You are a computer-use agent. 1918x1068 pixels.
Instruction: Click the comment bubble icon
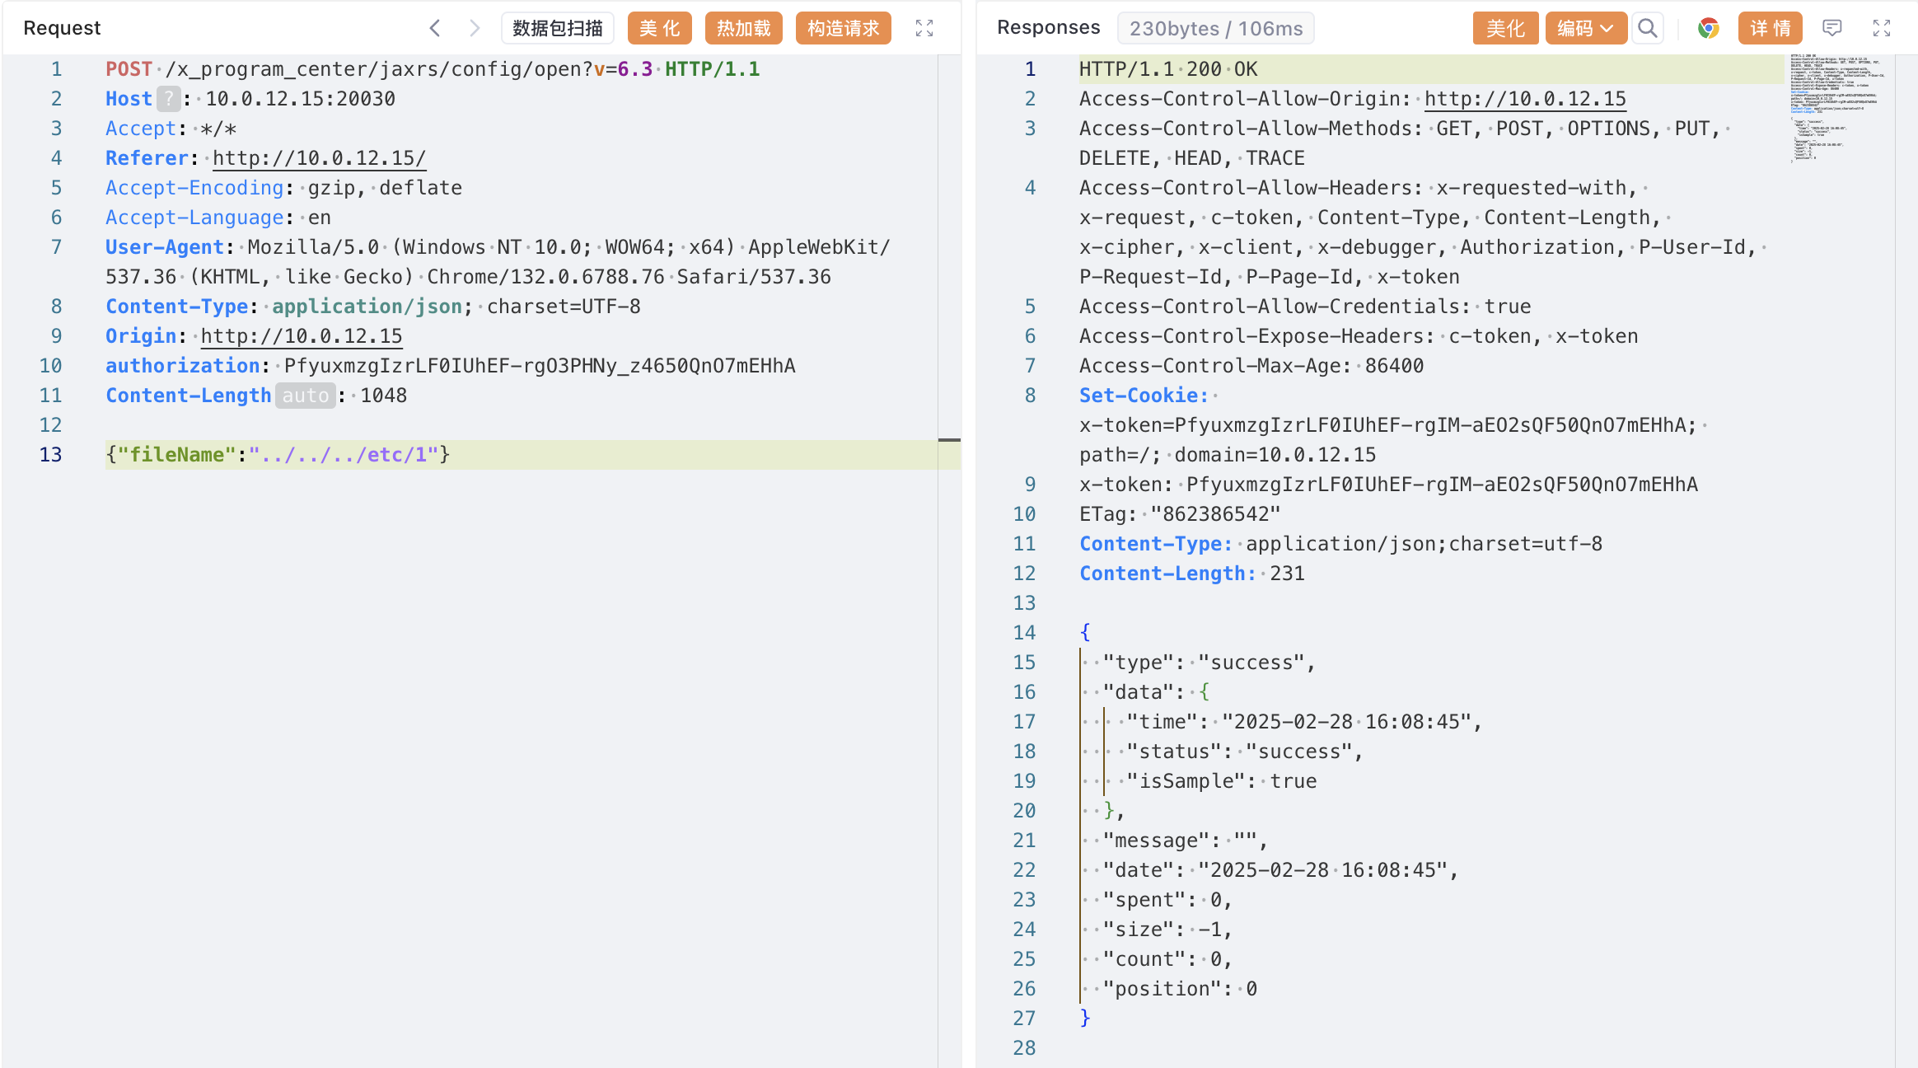click(1831, 28)
